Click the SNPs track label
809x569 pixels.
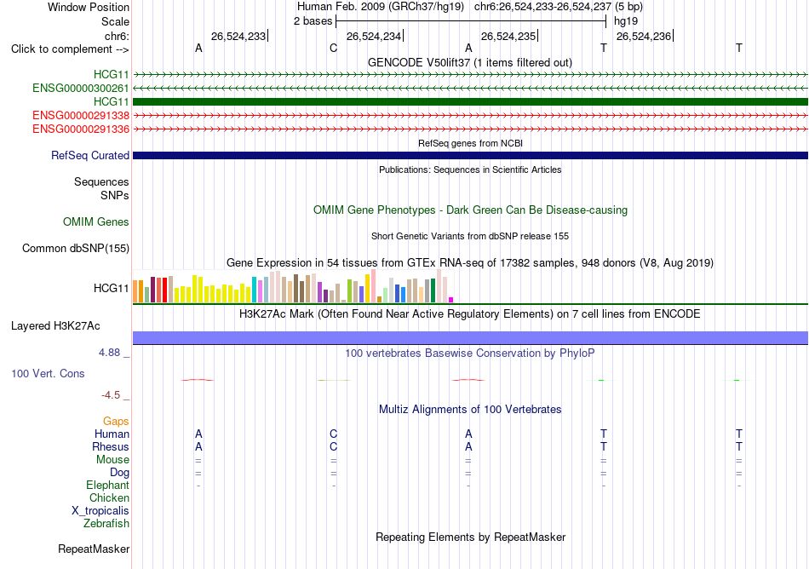pyautogui.click(x=115, y=196)
